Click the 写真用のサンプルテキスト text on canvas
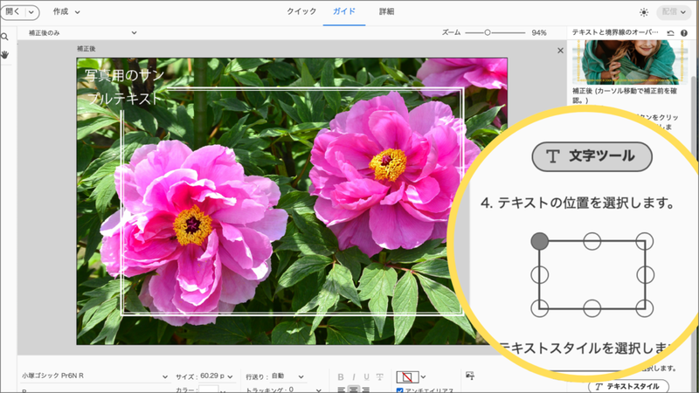Image resolution: width=699 pixels, height=393 pixels. click(124, 86)
